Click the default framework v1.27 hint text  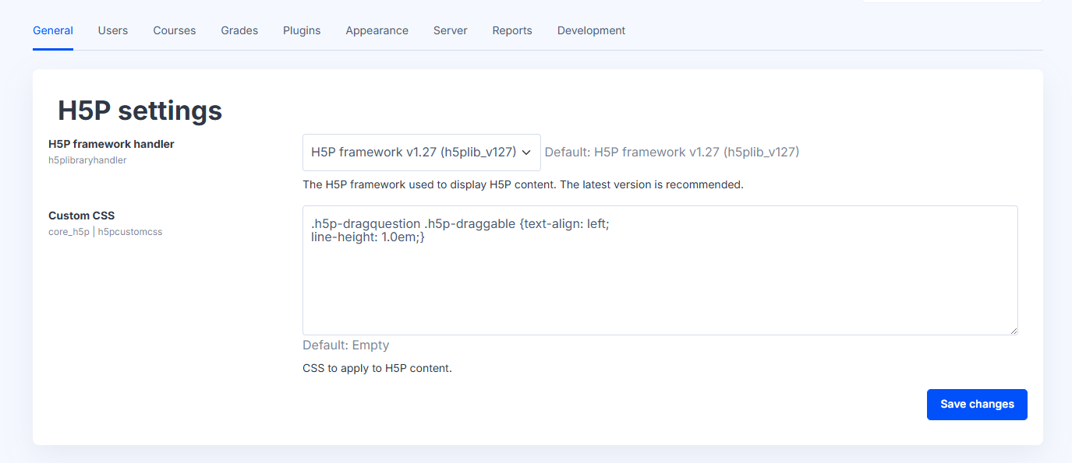[672, 152]
